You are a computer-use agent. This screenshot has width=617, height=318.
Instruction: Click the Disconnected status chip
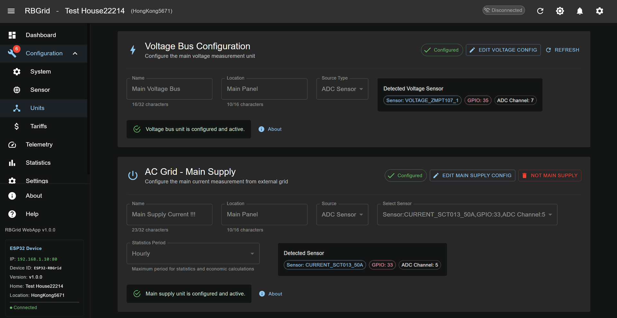coord(504,10)
